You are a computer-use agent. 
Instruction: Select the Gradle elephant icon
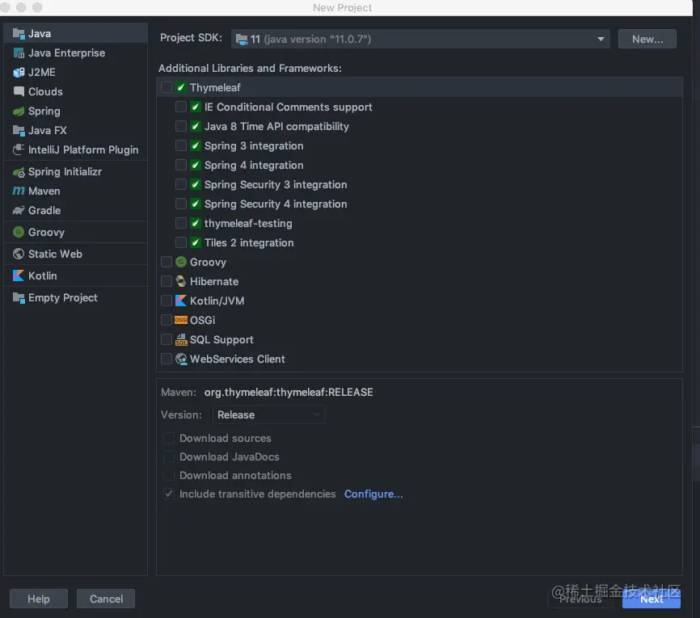pos(19,210)
